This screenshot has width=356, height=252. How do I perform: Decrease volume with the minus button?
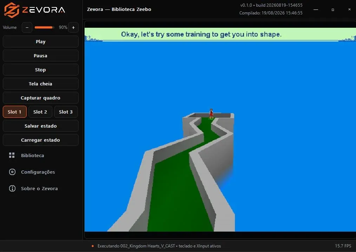point(27,27)
